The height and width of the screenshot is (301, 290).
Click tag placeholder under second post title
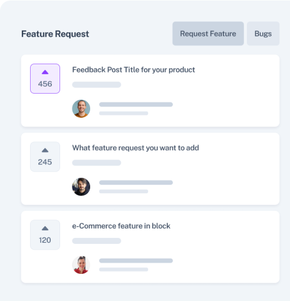point(97,163)
